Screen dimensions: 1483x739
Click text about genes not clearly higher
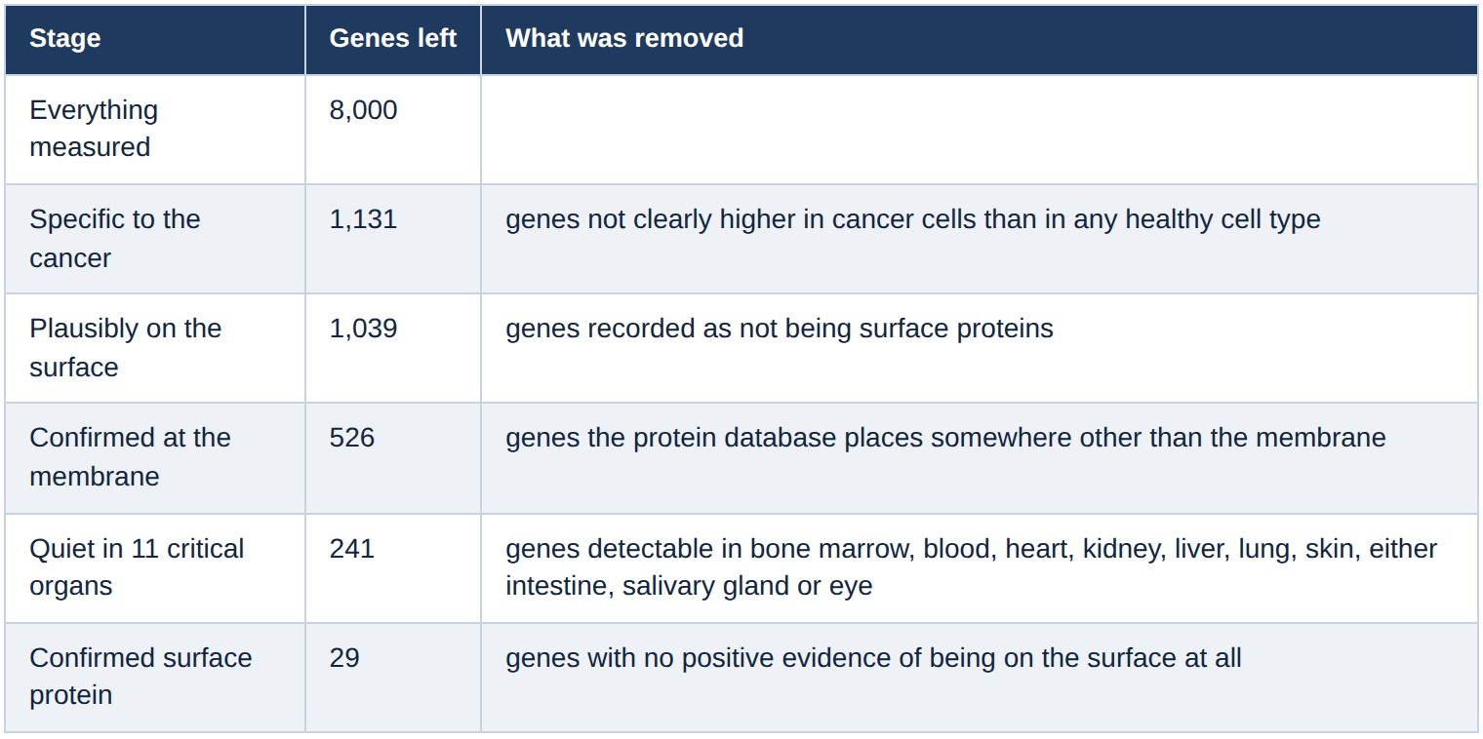(912, 219)
